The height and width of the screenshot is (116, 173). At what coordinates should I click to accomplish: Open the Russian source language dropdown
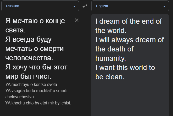pos(40,6)
